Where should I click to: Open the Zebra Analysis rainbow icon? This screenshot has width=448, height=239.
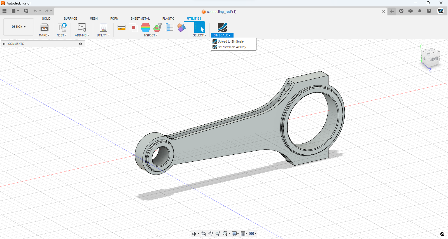click(146, 27)
